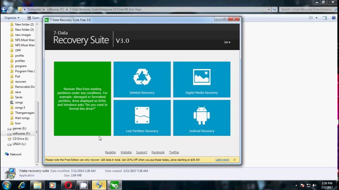Open Internet Explorer from the taskbar
Image resolution: width=339 pixels, height=190 pixels.
[x=22, y=185]
